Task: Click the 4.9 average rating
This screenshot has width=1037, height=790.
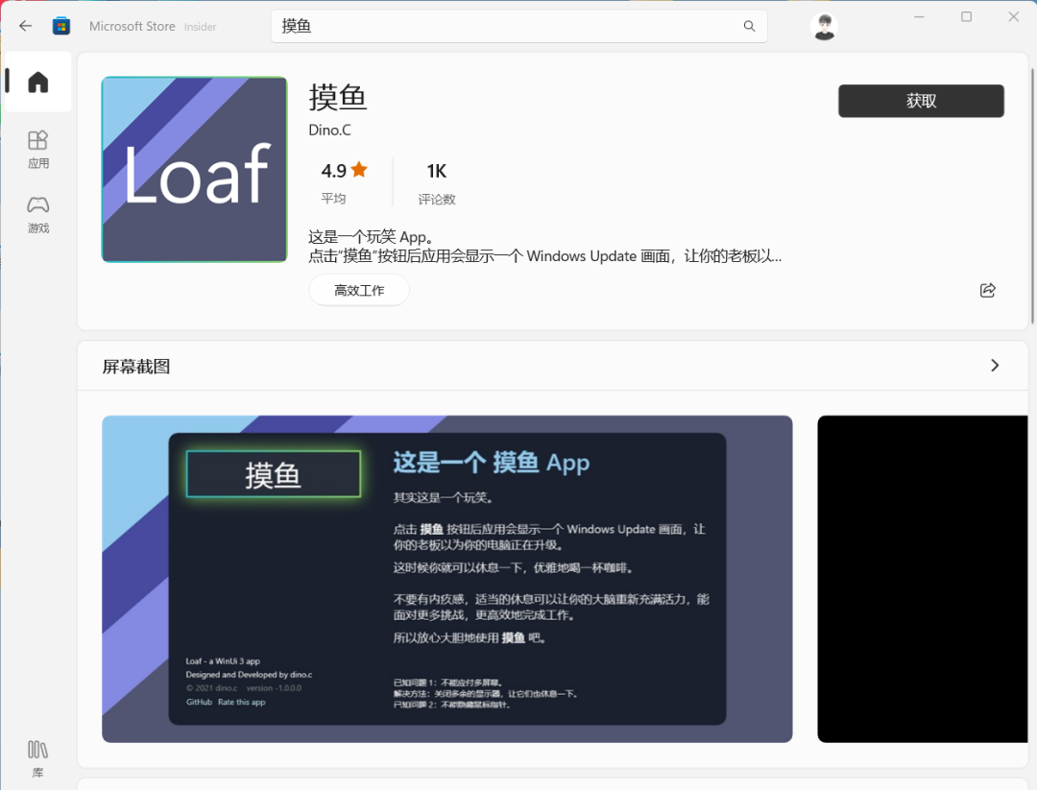Action: (343, 181)
